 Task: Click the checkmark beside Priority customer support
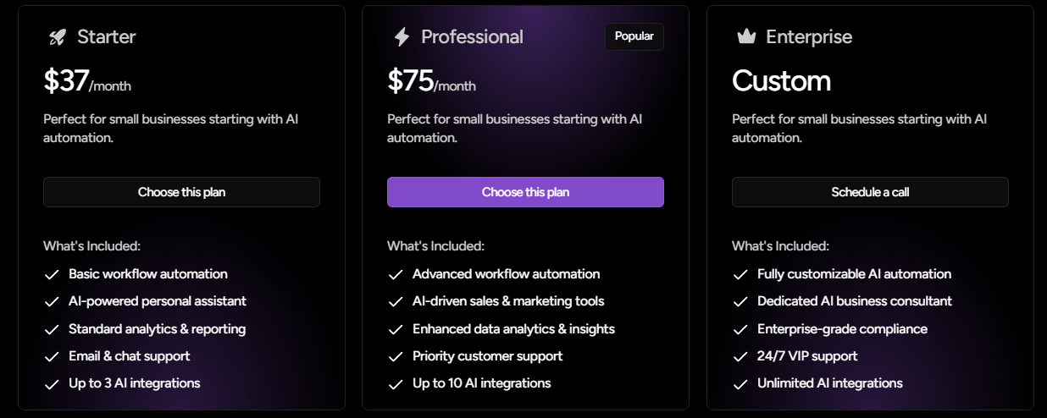pyautogui.click(x=396, y=356)
